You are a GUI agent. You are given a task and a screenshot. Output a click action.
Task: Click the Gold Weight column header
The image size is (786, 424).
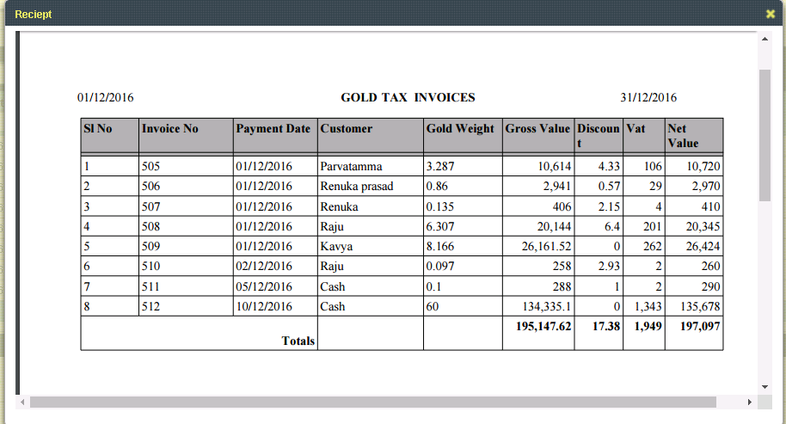[x=460, y=129]
